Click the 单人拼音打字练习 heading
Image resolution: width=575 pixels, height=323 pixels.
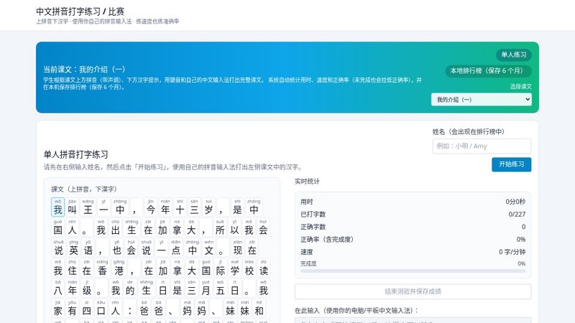[x=76, y=154]
